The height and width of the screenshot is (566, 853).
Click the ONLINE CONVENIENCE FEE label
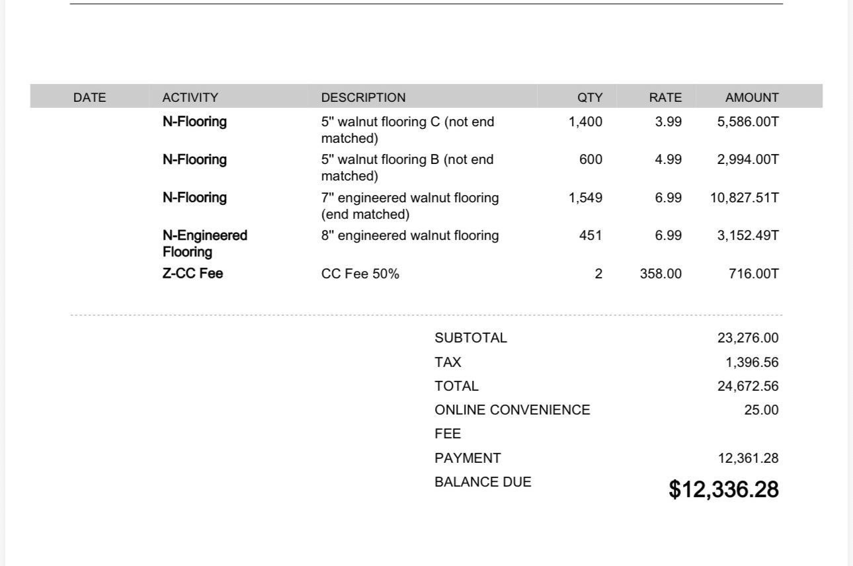click(x=512, y=422)
